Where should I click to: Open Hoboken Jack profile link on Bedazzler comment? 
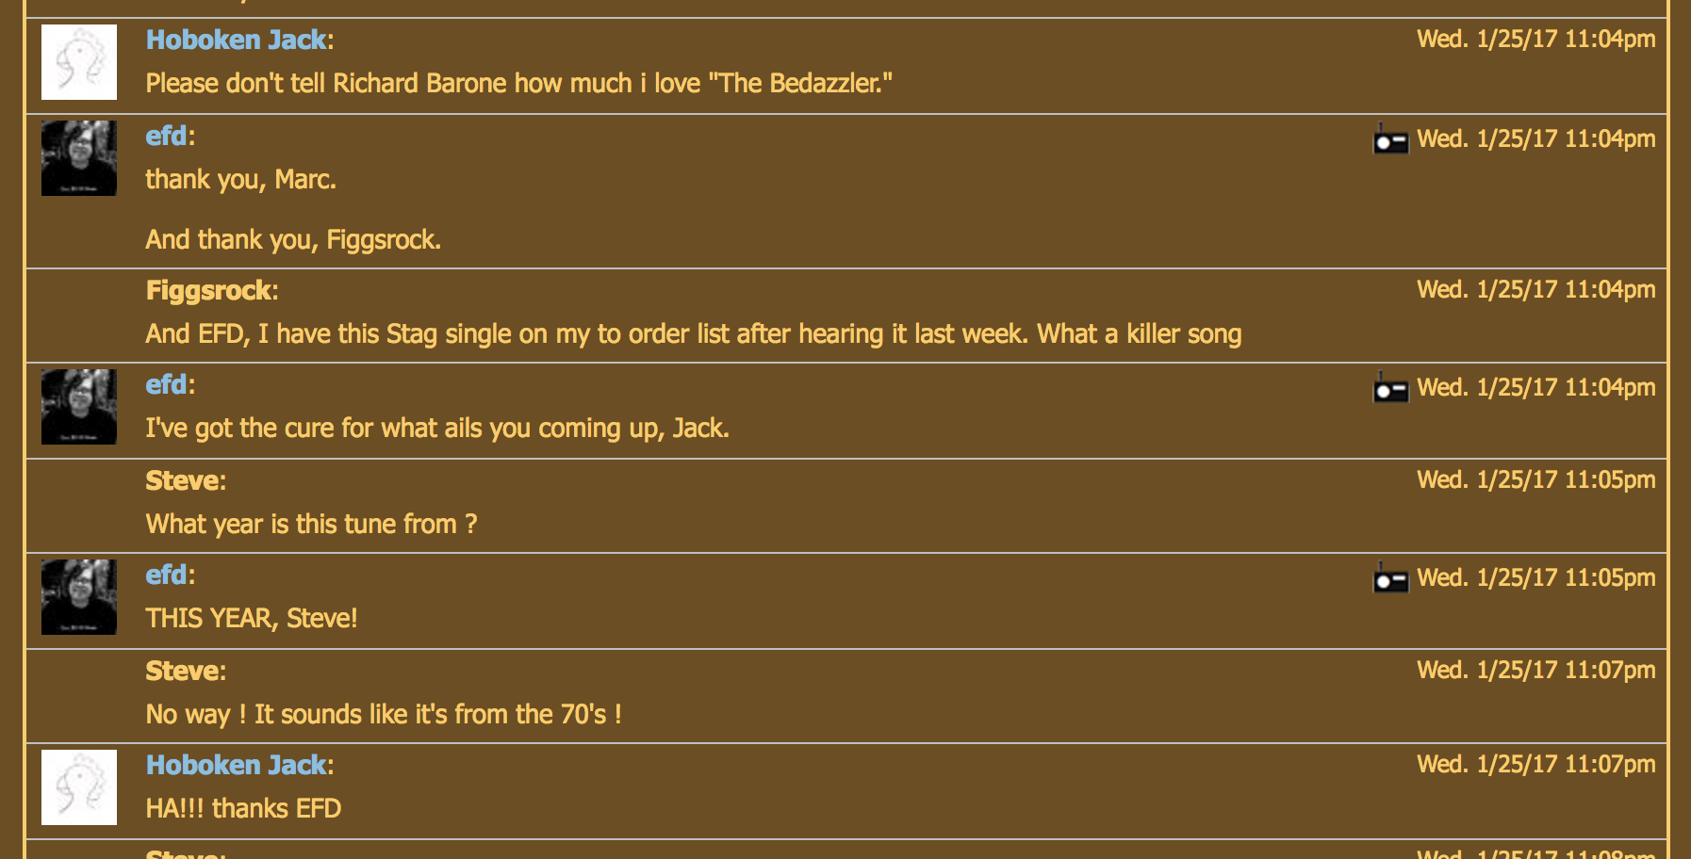coord(237,40)
